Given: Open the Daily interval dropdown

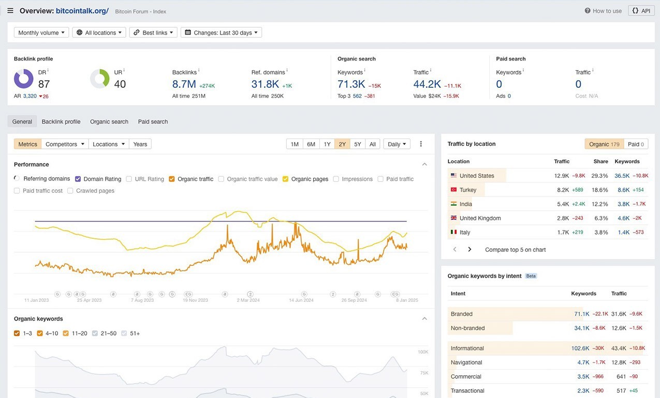Looking at the screenshot, I should click(x=397, y=144).
